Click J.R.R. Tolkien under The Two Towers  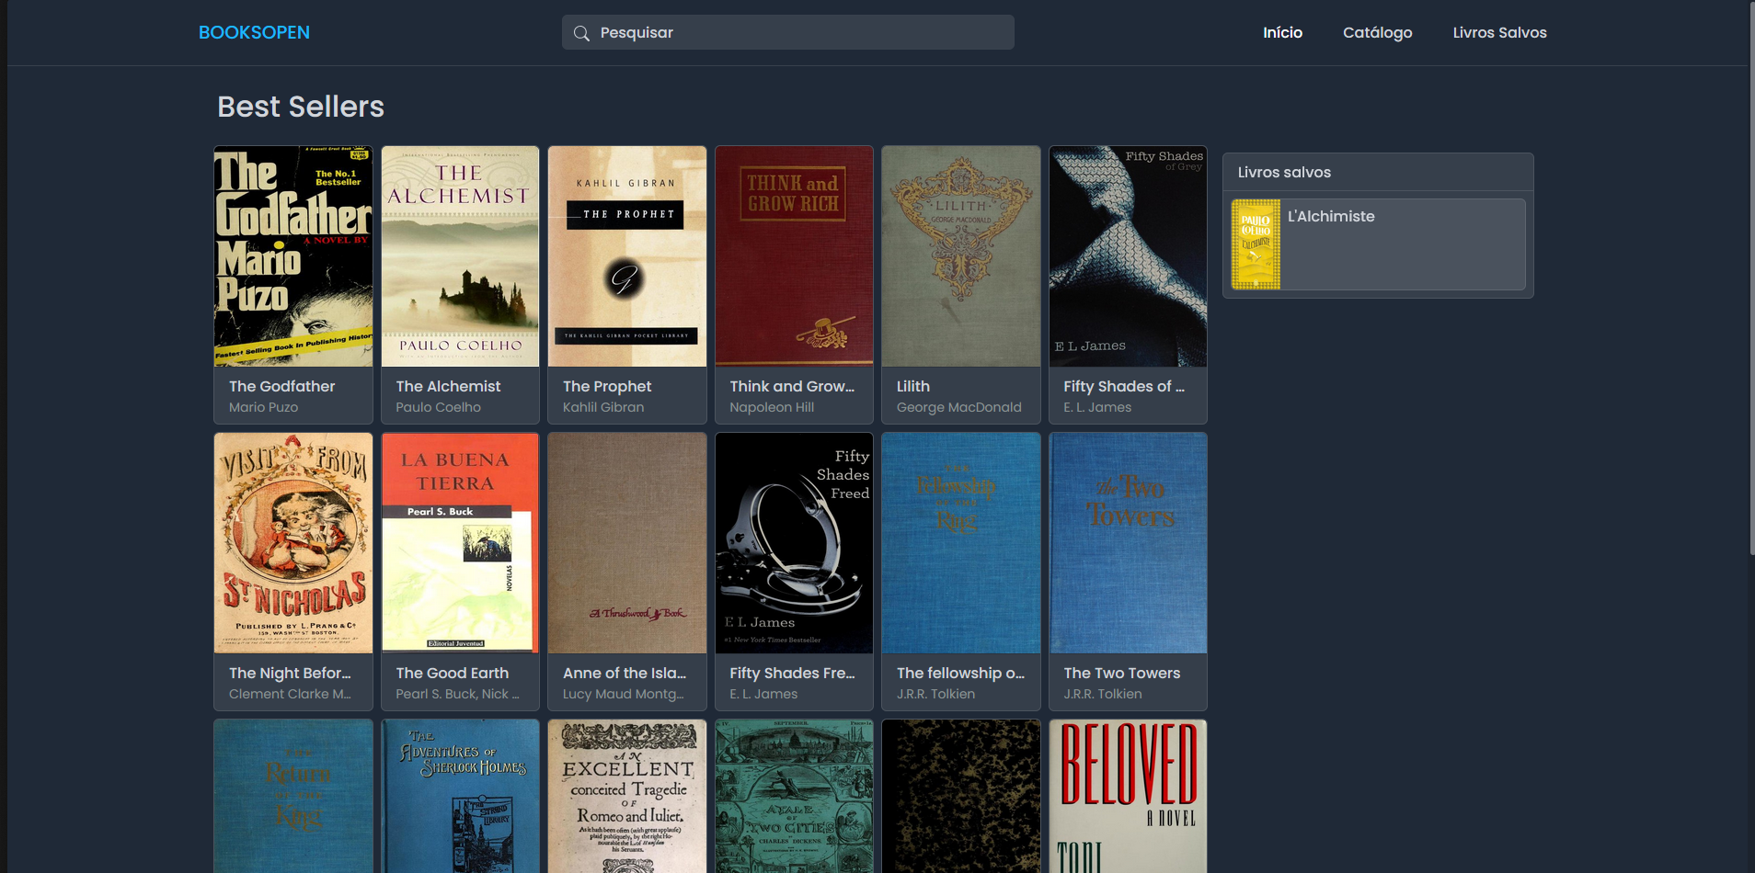pos(1103,694)
